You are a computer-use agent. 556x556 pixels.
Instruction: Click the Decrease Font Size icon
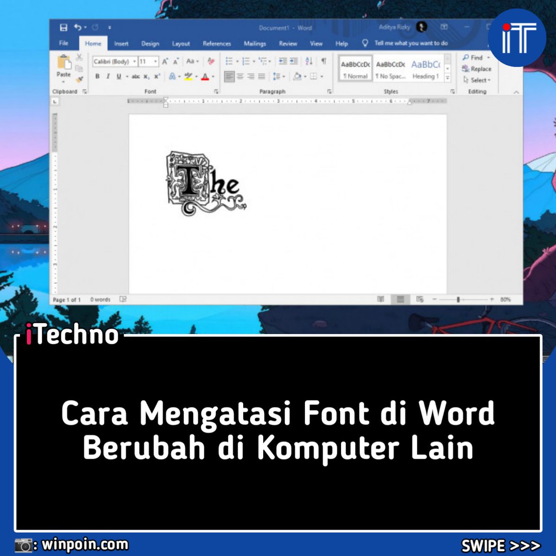[176, 62]
